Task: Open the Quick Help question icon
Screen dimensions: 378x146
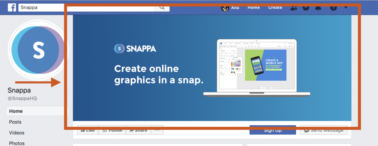Action: coord(333,8)
